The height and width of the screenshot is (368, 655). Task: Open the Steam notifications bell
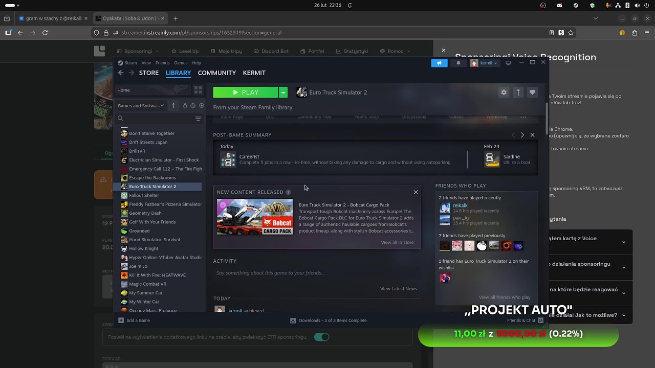(458, 63)
